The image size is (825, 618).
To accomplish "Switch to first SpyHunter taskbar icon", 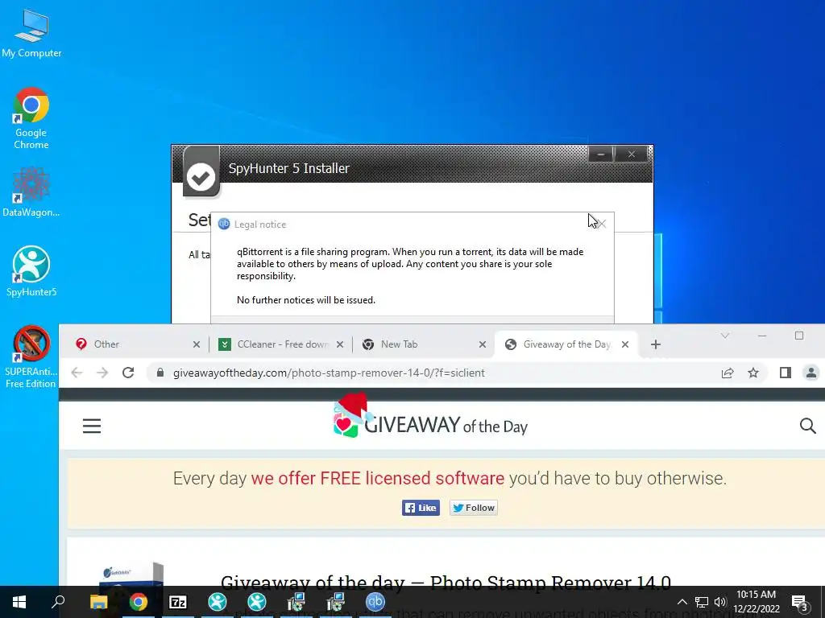I will [218, 602].
